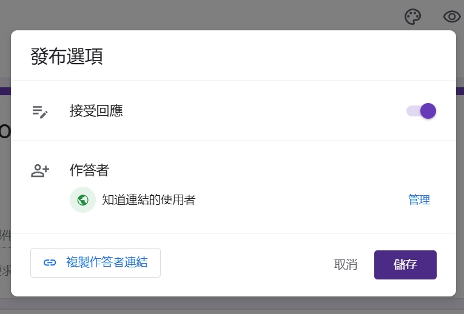Click the eye preview icon
Viewport: 464px width, 314px height.
tap(452, 17)
